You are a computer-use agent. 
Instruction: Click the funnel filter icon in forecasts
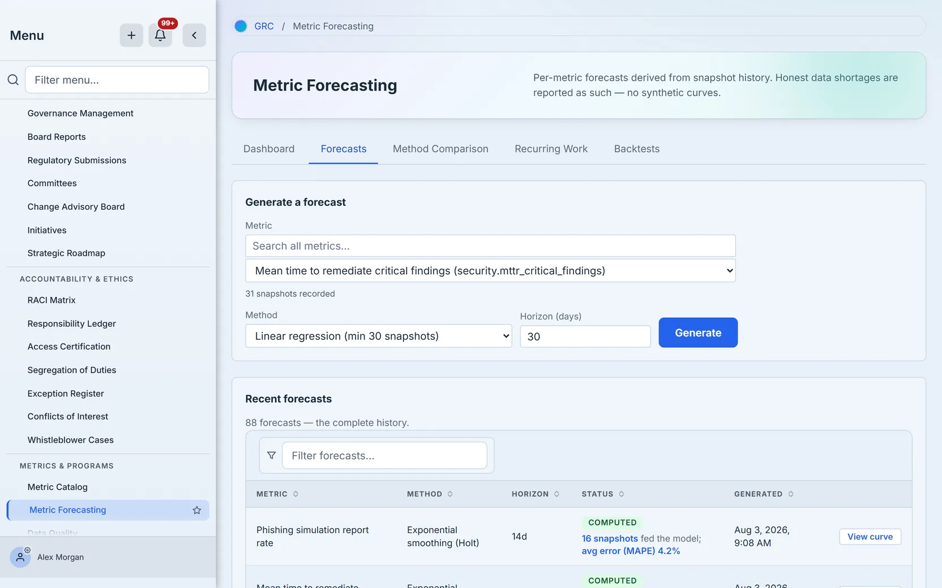[272, 455]
